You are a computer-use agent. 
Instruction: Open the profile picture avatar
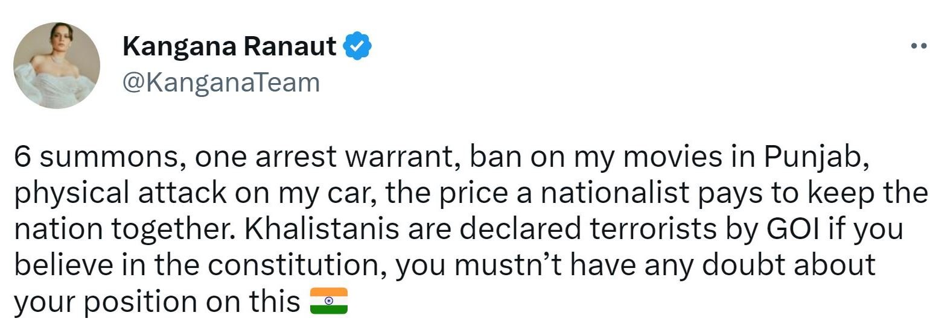pos(56,65)
